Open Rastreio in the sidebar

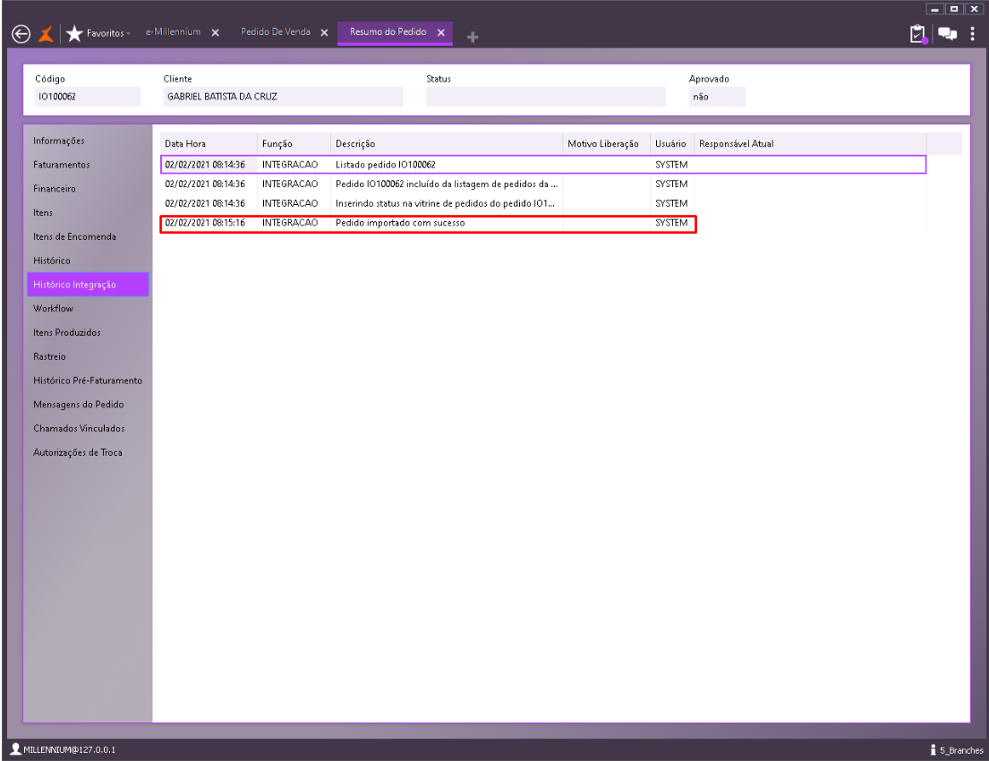(x=49, y=356)
